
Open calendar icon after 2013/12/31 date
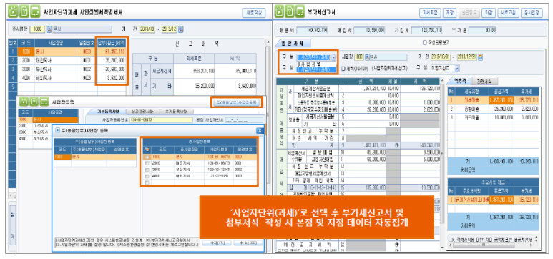(480, 57)
